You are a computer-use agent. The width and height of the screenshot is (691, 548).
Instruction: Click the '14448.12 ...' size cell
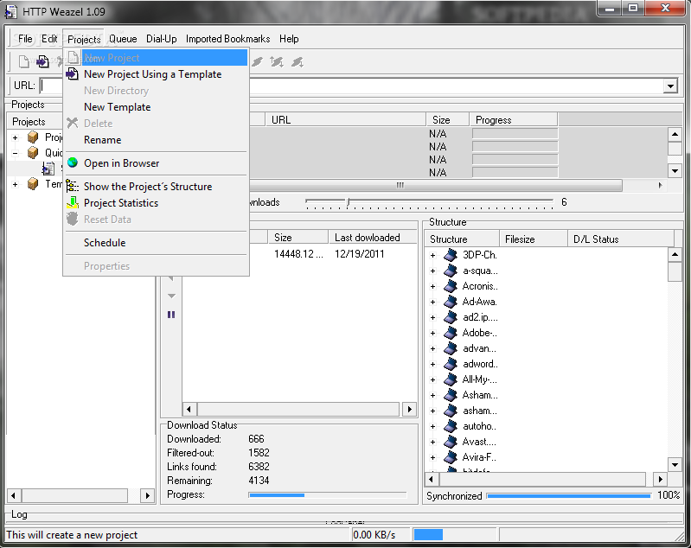click(298, 254)
